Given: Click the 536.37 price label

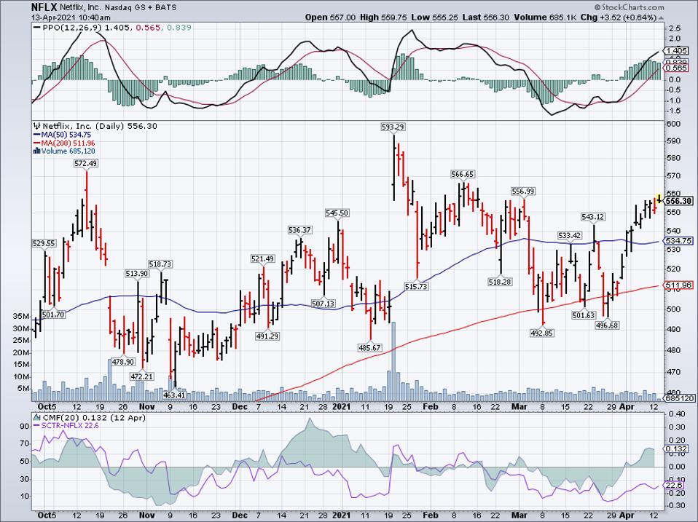Looking at the screenshot, I should coord(300,230).
